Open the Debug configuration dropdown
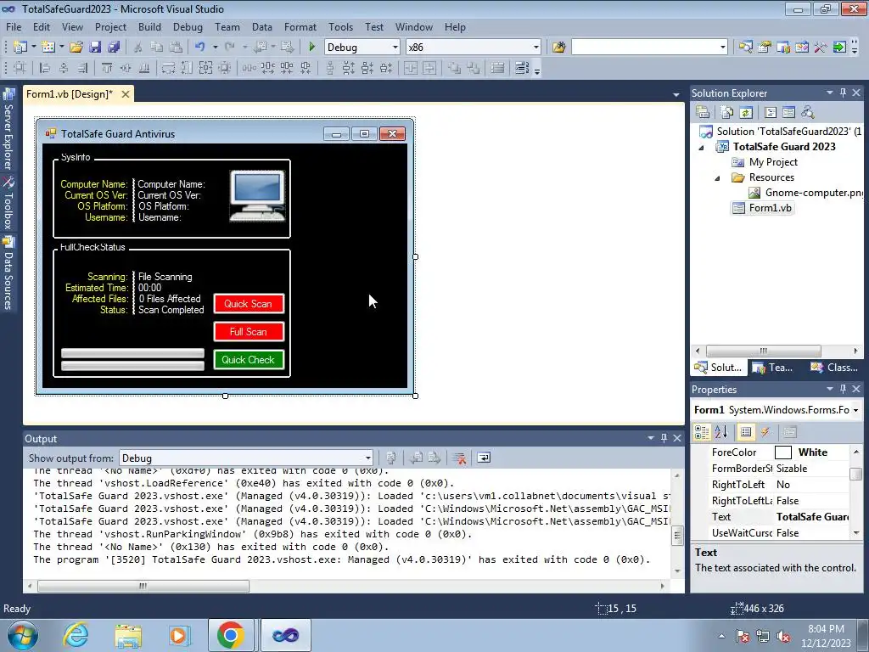 (395, 48)
